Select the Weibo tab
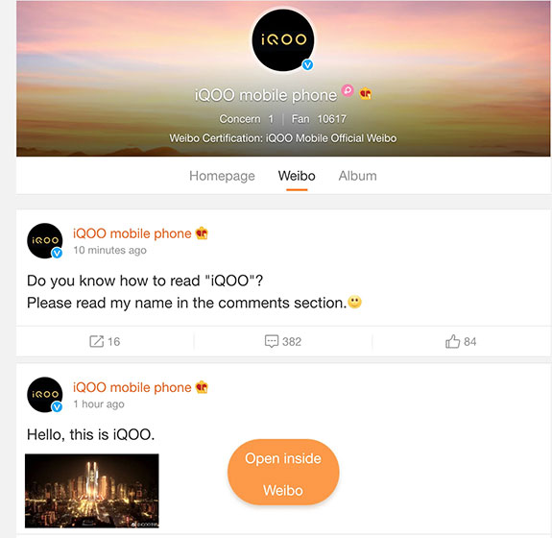The image size is (552, 538). 297,176
